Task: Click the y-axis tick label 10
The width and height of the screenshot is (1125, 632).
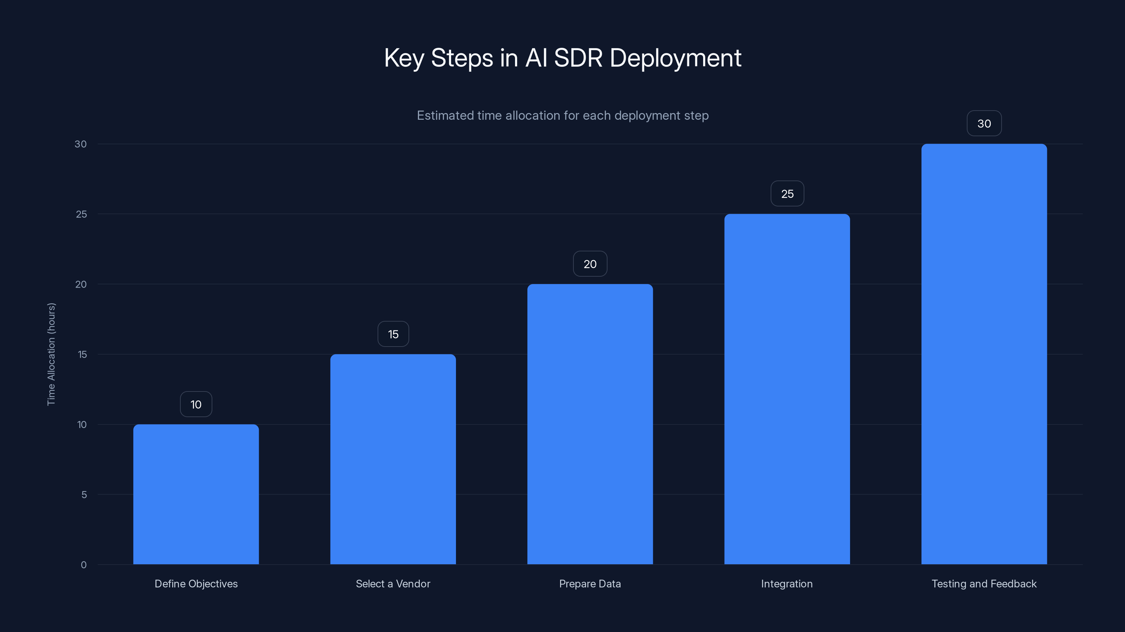Action: tap(82, 424)
